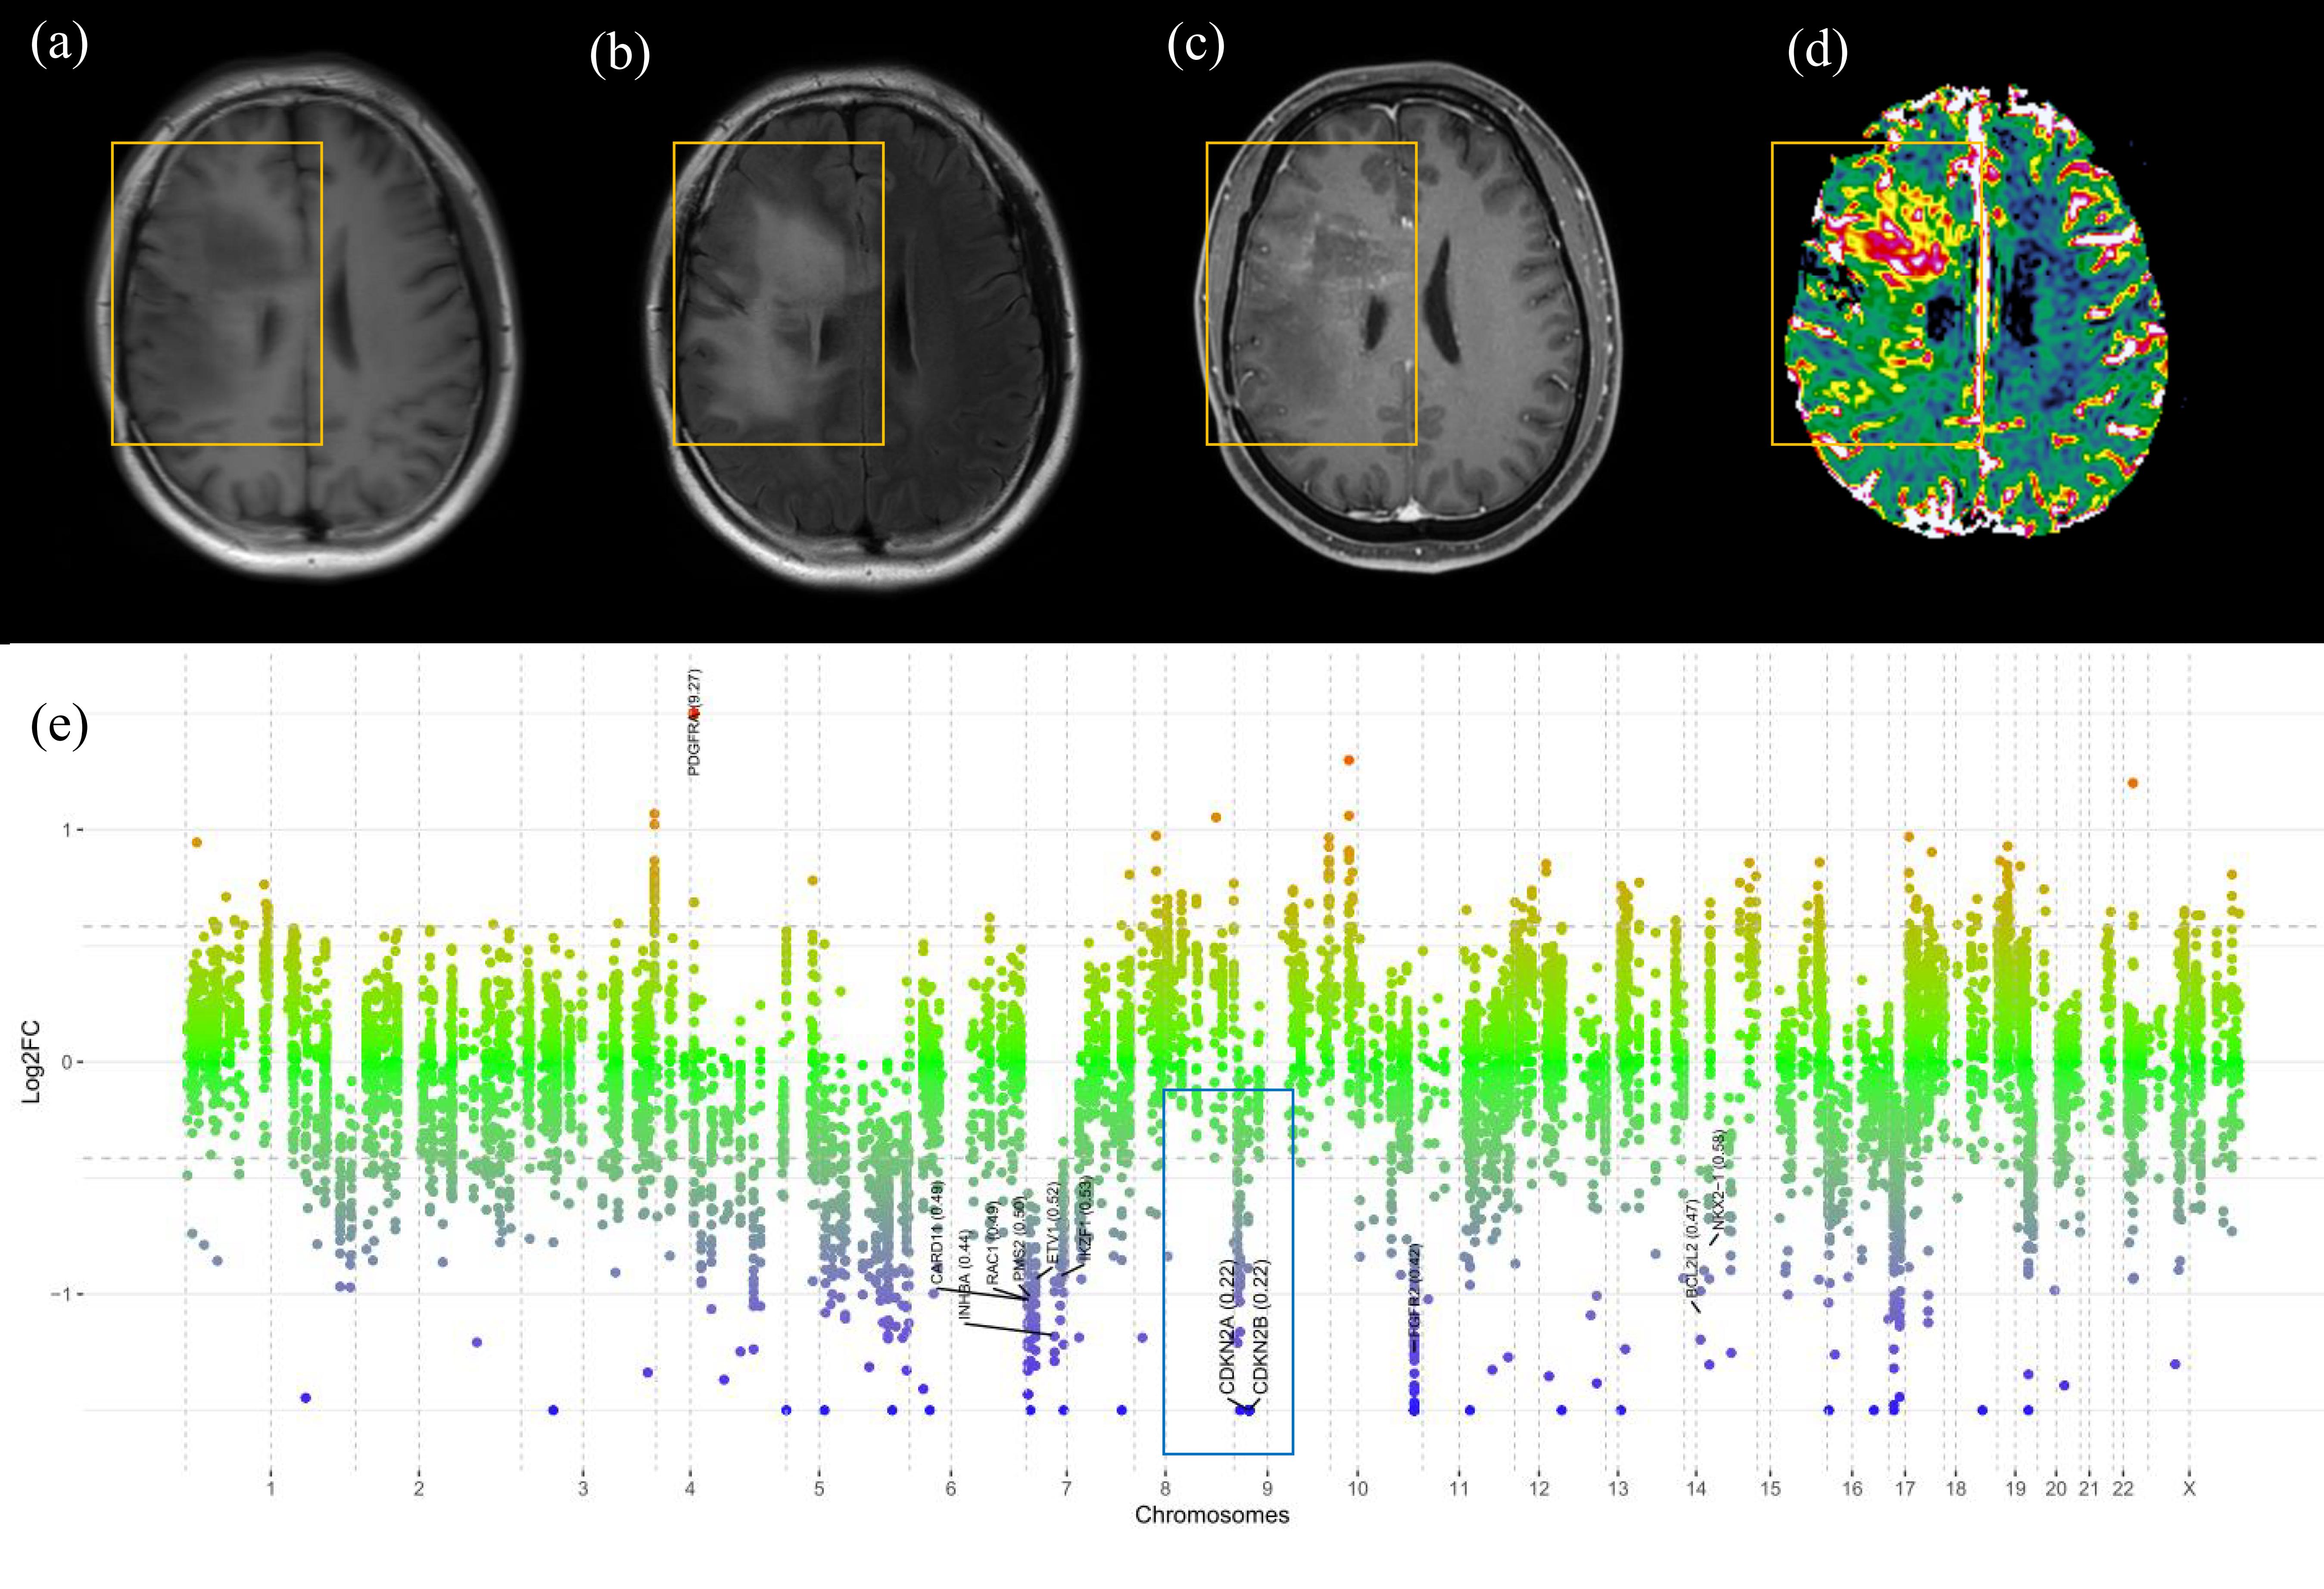Click the CDKN2B (0.22) gene label
Screen dimensions: 2324x1589
click(1261, 1327)
